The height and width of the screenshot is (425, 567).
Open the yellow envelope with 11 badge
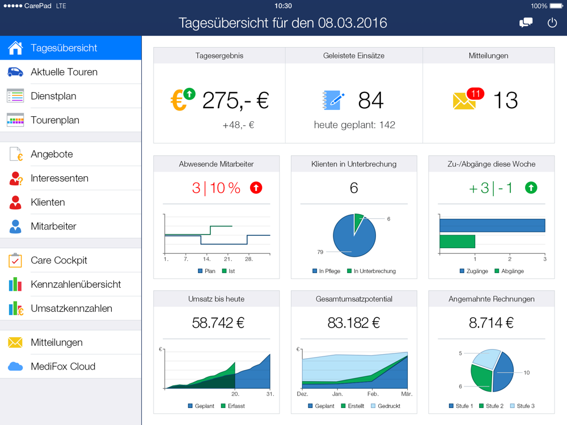465,101
